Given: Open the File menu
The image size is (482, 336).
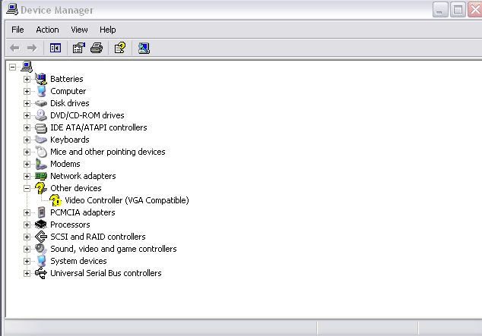Looking at the screenshot, I should [17, 30].
